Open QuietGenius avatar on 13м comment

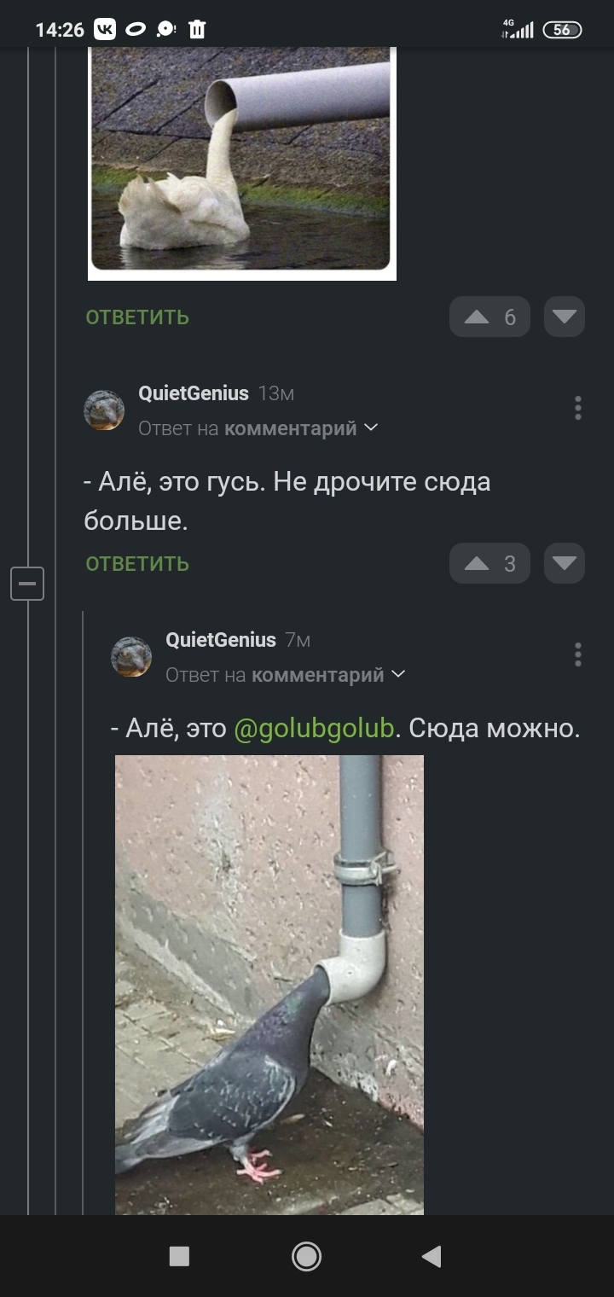(x=104, y=410)
